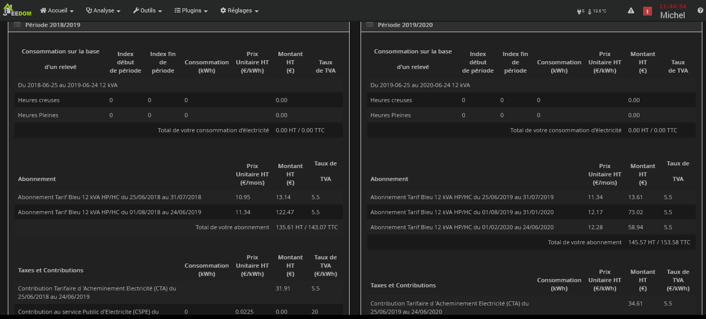The width and height of the screenshot is (706, 319).
Task: Select the Période 2018/2019 panel title
Action: click(x=52, y=25)
